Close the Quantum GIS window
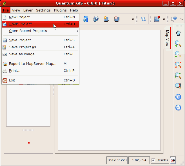The image size is (185, 166). pos(180,4)
